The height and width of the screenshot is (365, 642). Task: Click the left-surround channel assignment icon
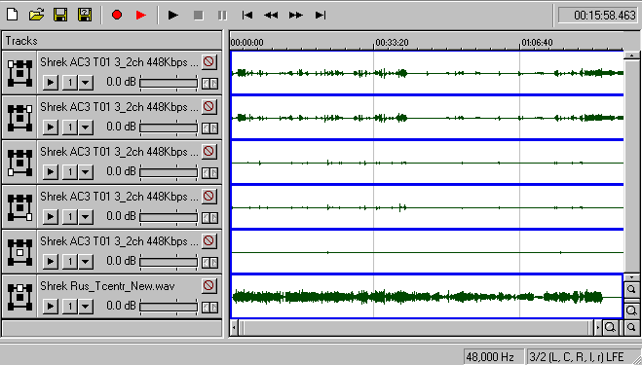19,163
